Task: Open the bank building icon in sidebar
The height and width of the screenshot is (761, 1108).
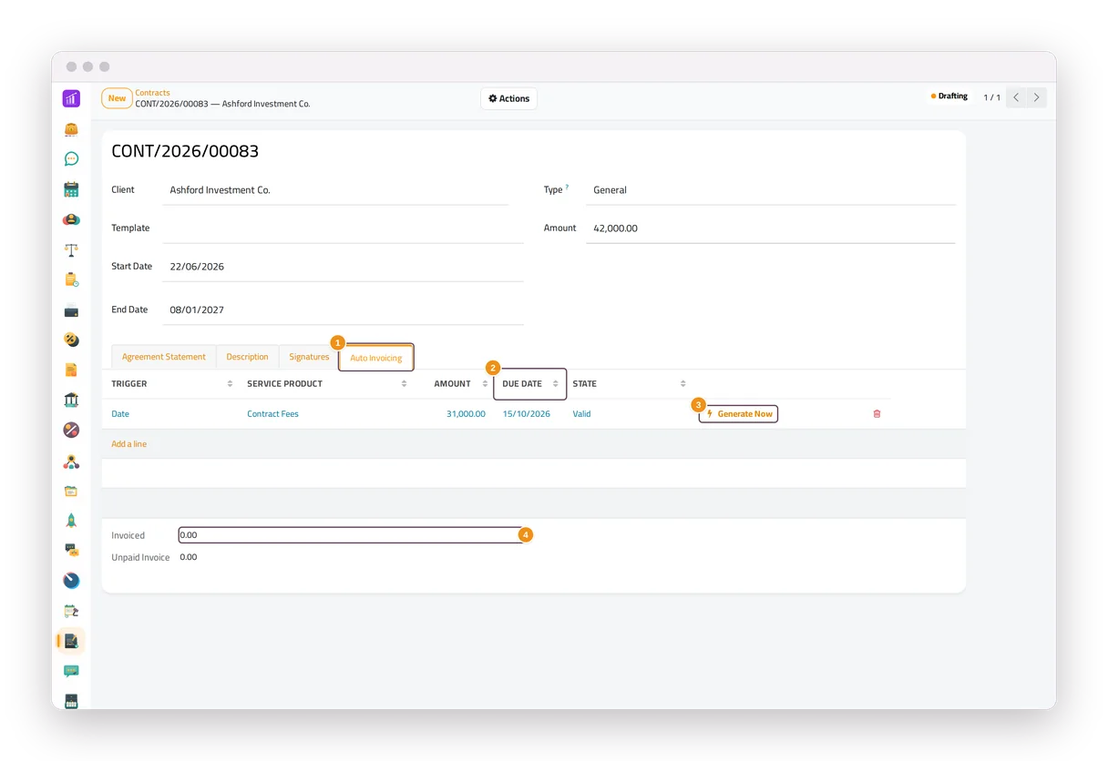Action: pyautogui.click(x=71, y=400)
